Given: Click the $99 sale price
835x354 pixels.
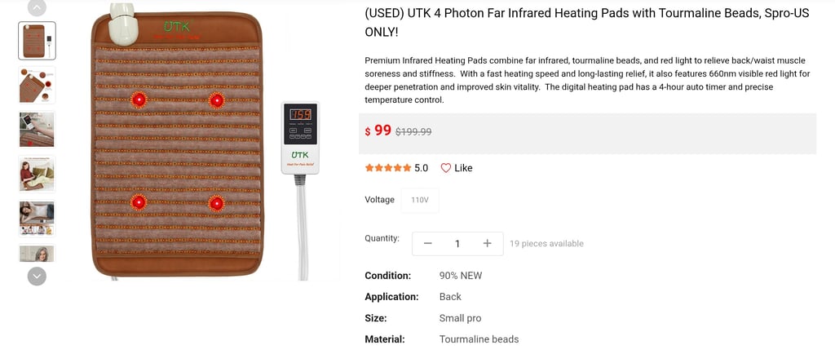Looking at the screenshot, I should tap(378, 131).
